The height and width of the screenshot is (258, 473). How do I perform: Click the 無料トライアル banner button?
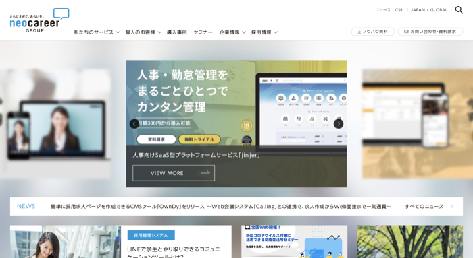(x=199, y=139)
